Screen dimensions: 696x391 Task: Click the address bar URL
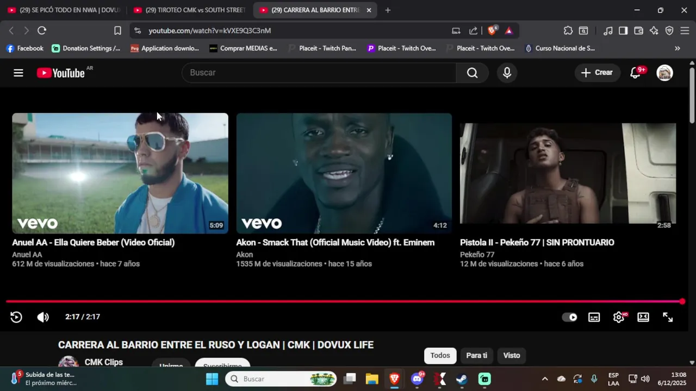(210, 31)
